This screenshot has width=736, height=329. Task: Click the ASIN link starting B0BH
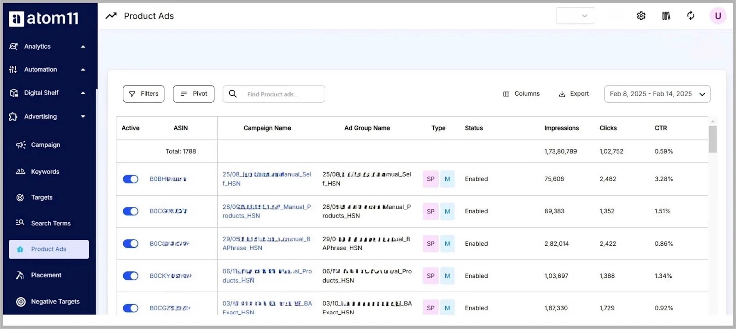[168, 179]
